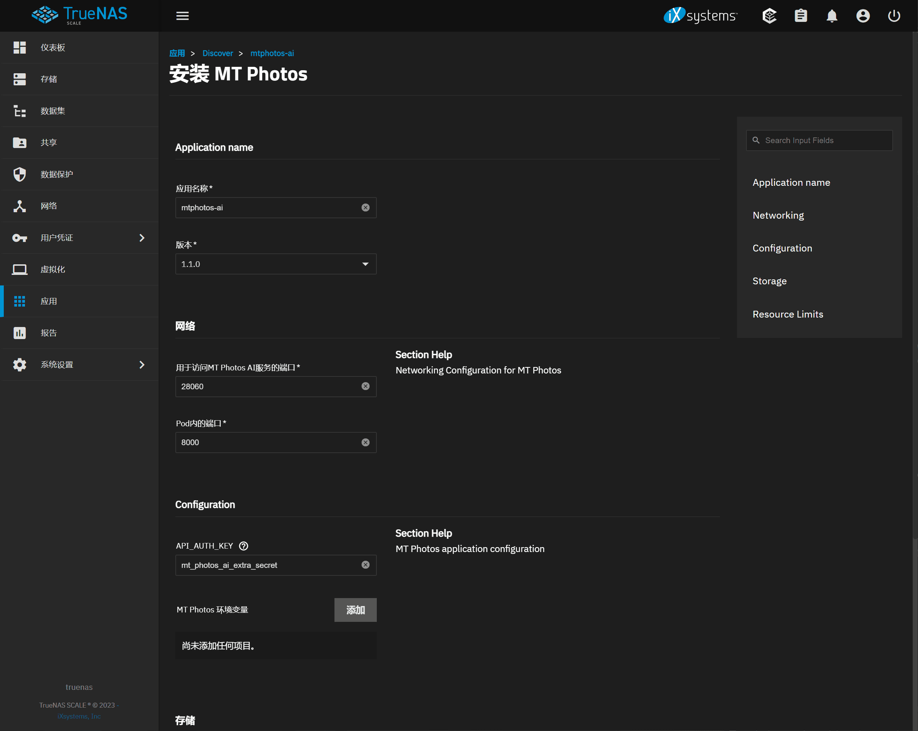Click the 网络 network icon
The height and width of the screenshot is (731, 918).
coord(20,206)
